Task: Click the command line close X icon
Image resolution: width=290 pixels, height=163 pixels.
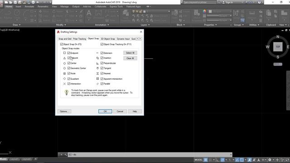Action: coord(61,155)
